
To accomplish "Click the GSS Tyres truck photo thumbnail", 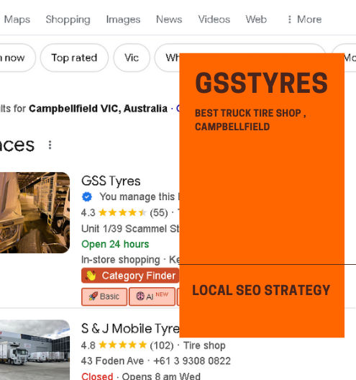I will coord(35,212).
